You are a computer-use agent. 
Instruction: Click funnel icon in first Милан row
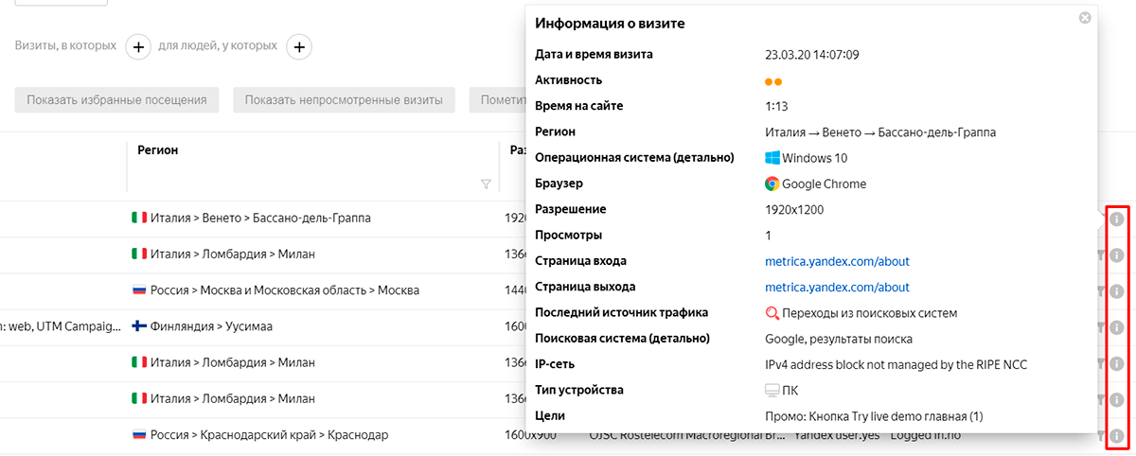click(1101, 255)
